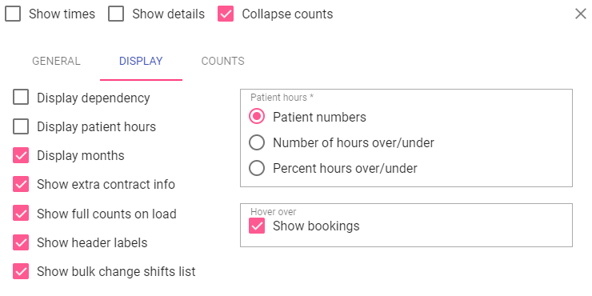Uncheck Show bulk change shifts list
The height and width of the screenshot is (296, 592).
(21, 271)
